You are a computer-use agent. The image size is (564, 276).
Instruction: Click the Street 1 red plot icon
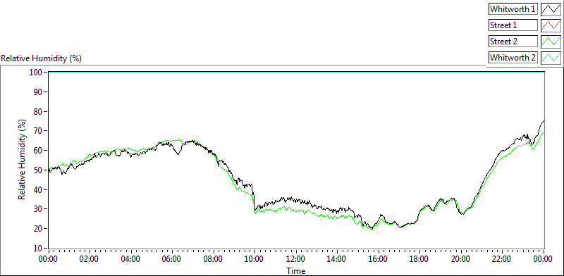(x=551, y=25)
